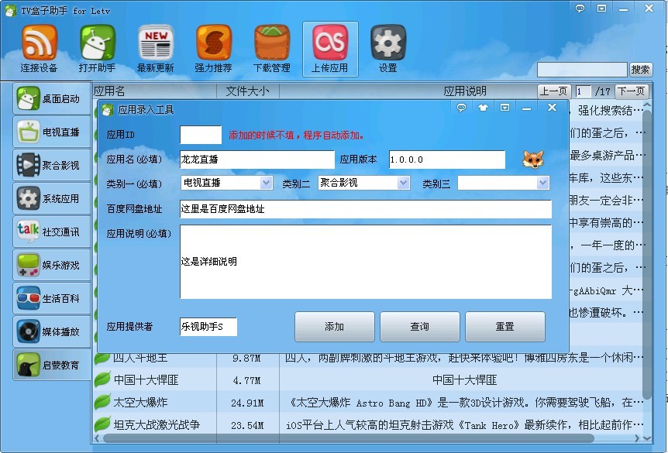The height and width of the screenshot is (453, 668).
Task: Close the 应用录入工具 dialog
Action: [x=552, y=108]
